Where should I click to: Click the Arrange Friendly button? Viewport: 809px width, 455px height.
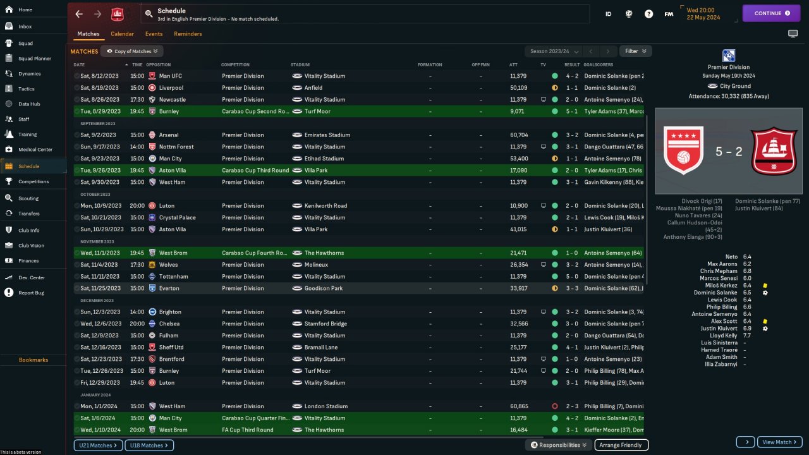coord(621,445)
